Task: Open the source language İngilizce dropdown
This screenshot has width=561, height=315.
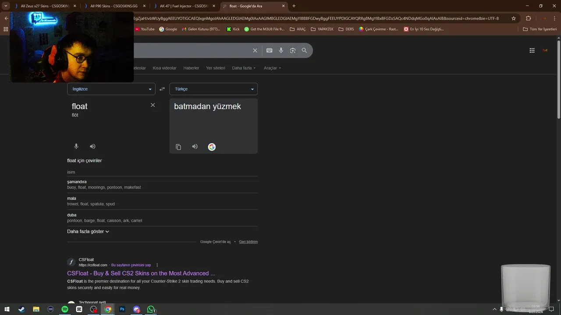Action: (111, 89)
